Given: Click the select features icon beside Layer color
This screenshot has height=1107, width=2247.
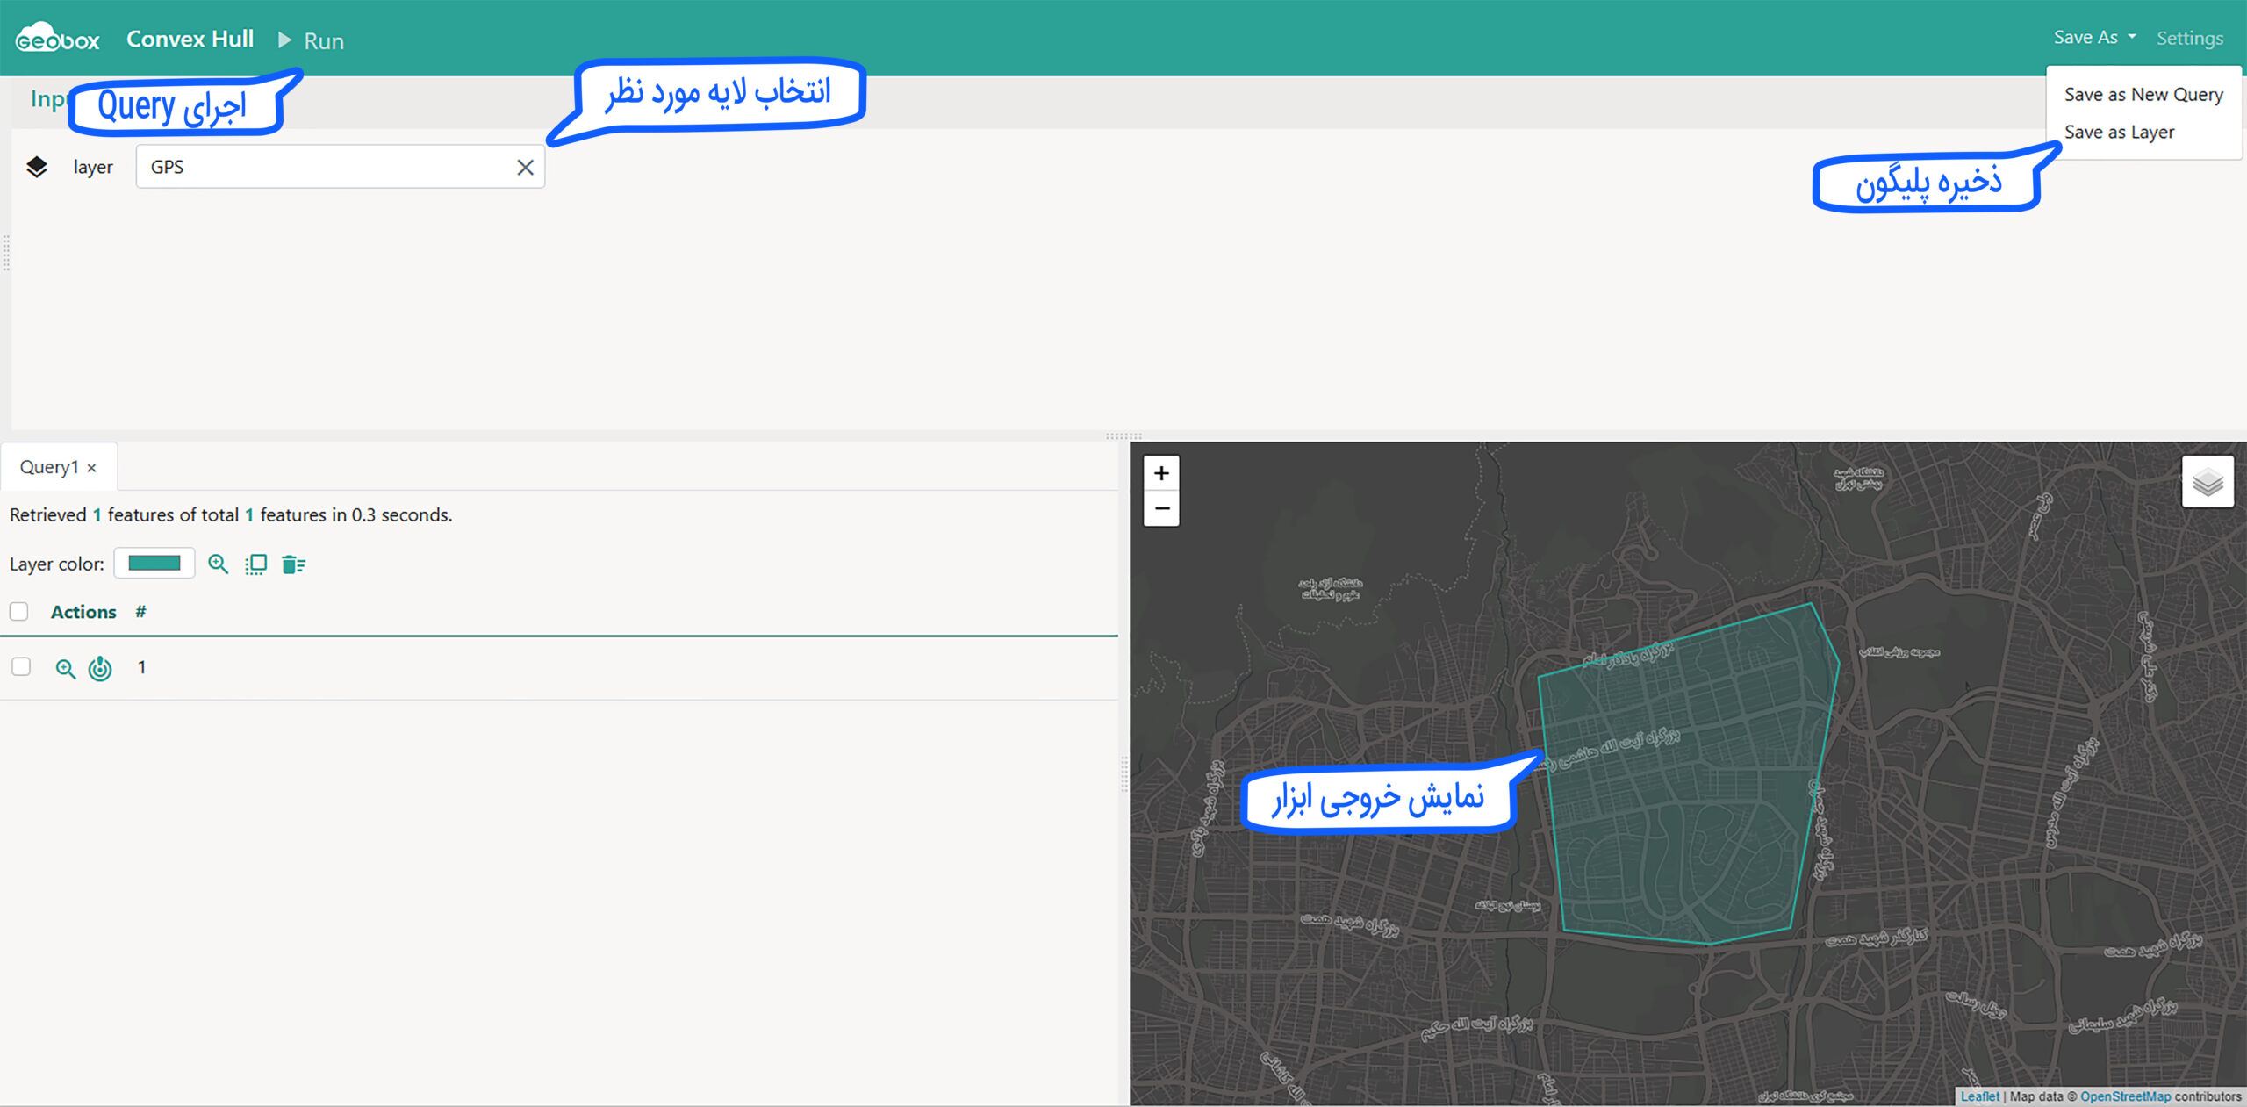Looking at the screenshot, I should point(256,564).
